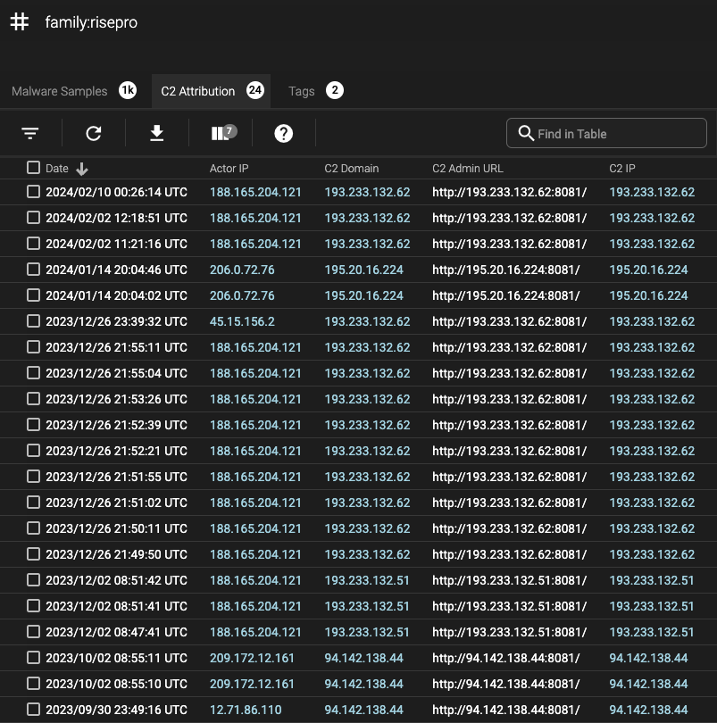The image size is (717, 723).
Task: Open C2 Domain 193.233.132.62 in 21:51:02 row
Action: (x=367, y=503)
